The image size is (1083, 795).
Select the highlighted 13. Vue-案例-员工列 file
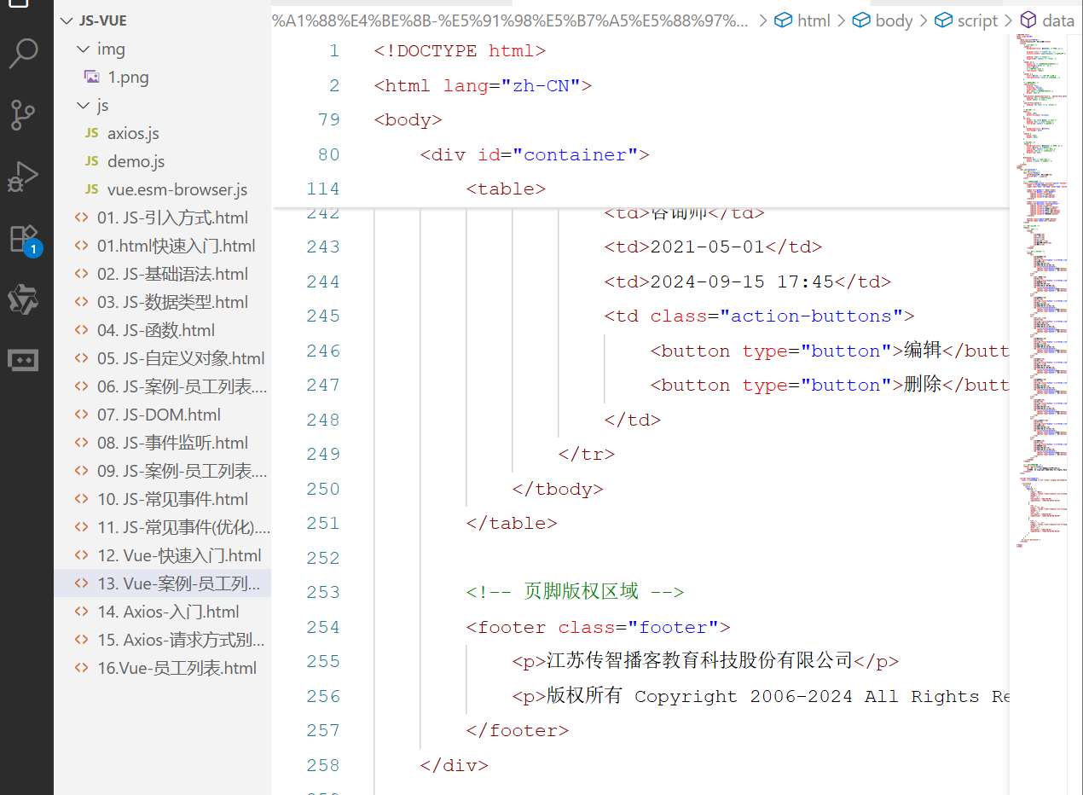pyautogui.click(x=162, y=583)
